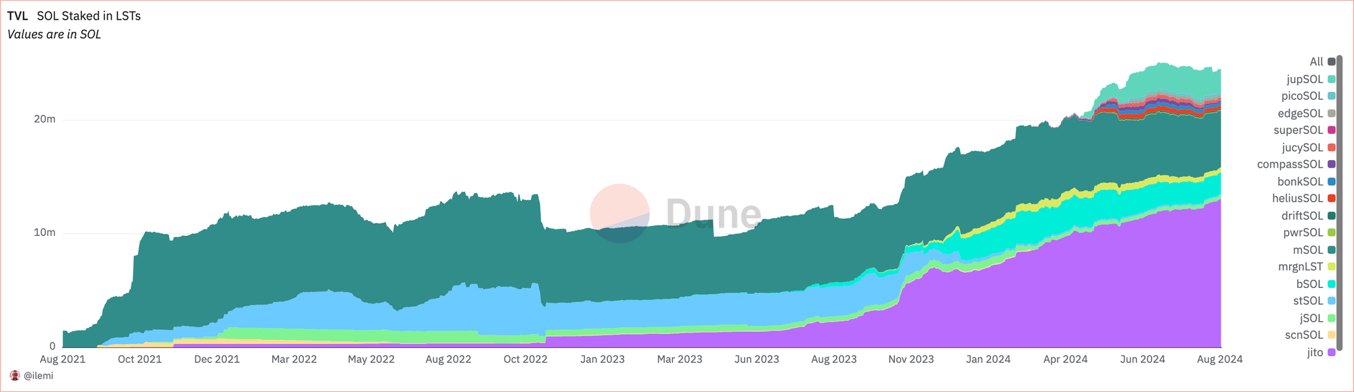Click the Oct 2022 x-axis label
Viewport: 1354px width, 392px height.
click(526, 359)
